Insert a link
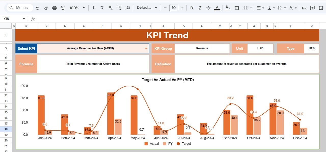The height and width of the screenshot is (152, 326). tap(304, 8)
